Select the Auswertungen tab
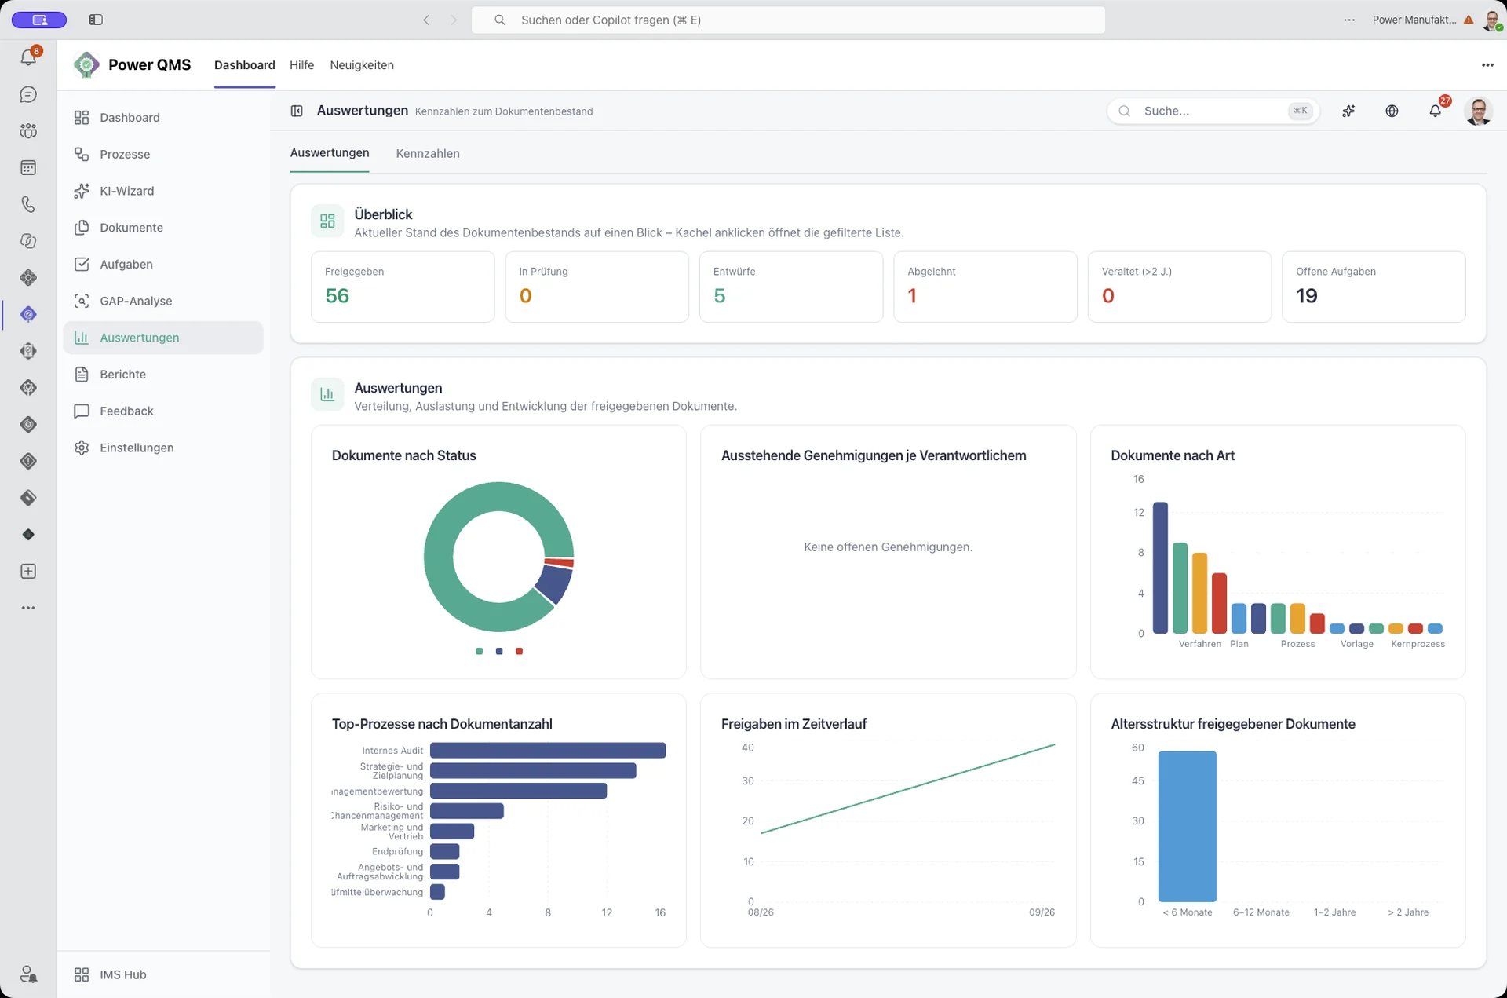 [x=330, y=152]
